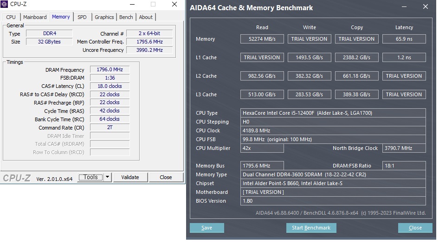Click the L1 Cache Latency 1.2 ns cell
Viewport: 439px width, 242px height.
[x=404, y=57]
